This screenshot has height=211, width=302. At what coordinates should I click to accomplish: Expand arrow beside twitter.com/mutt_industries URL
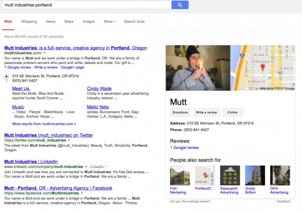[x=69, y=140]
